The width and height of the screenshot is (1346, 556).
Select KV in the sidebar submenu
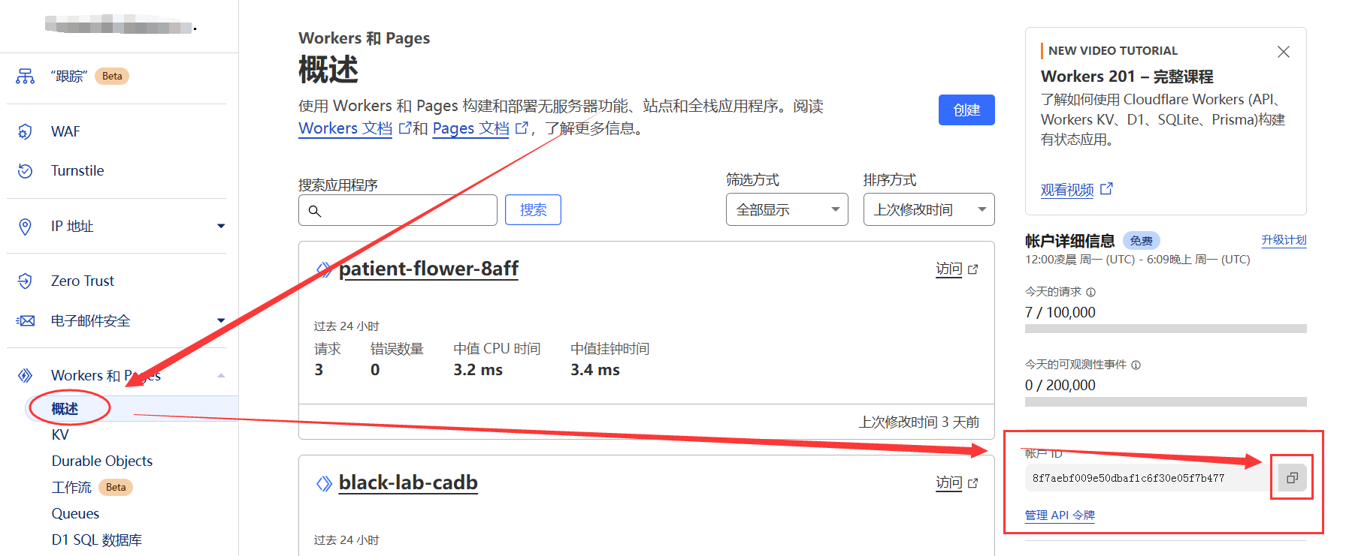(x=60, y=434)
